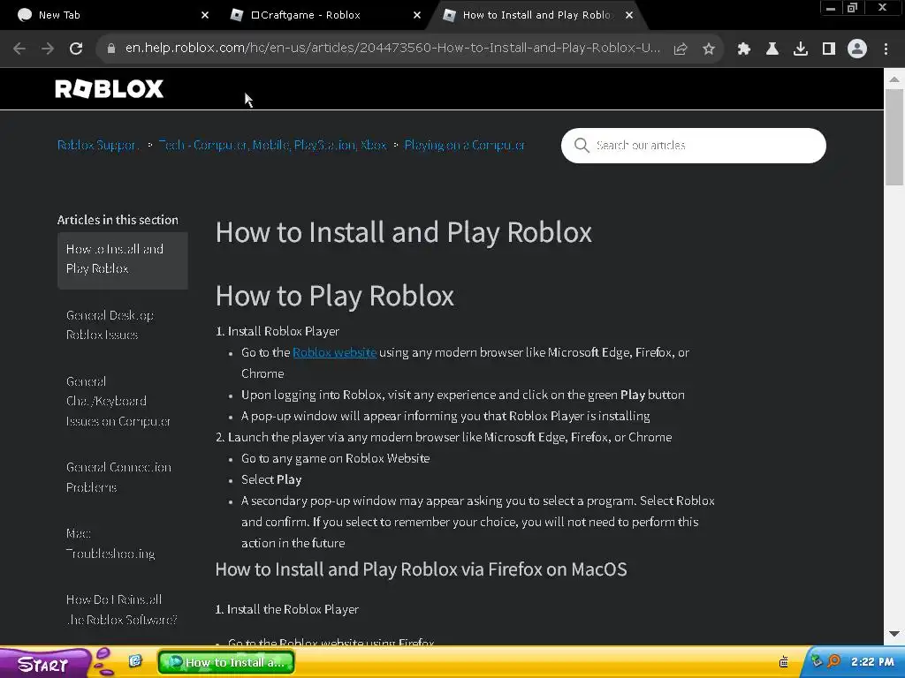Open Playing on a Computer breadcrumb
Viewport: 905px width, 678px height.
pyautogui.click(x=465, y=146)
